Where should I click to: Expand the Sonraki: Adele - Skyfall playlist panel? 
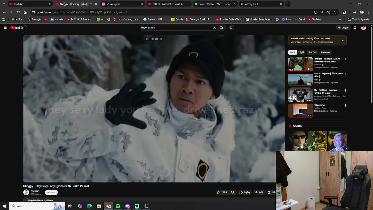[343, 40]
